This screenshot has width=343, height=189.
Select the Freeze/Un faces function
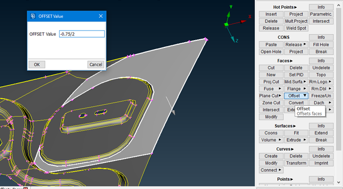tap(321, 96)
